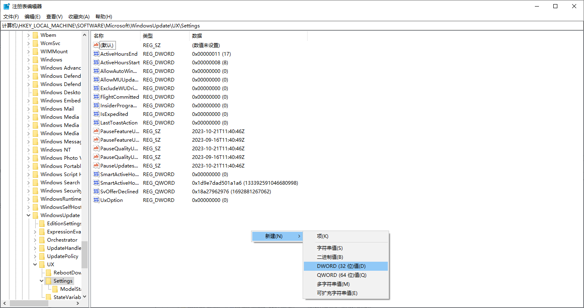
Task: Open the 查看(V) menu
Action: point(54,16)
